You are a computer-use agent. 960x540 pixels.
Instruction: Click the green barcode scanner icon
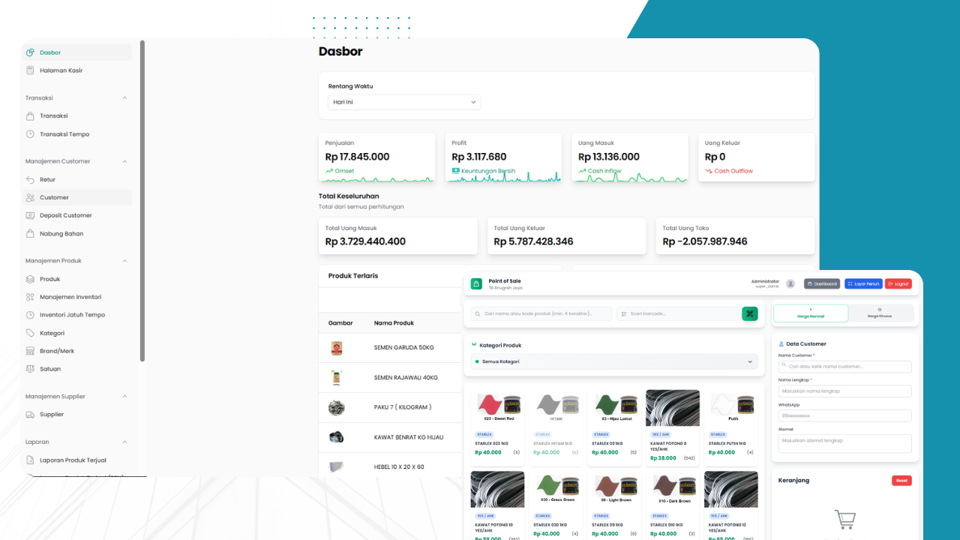[x=749, y=313]
